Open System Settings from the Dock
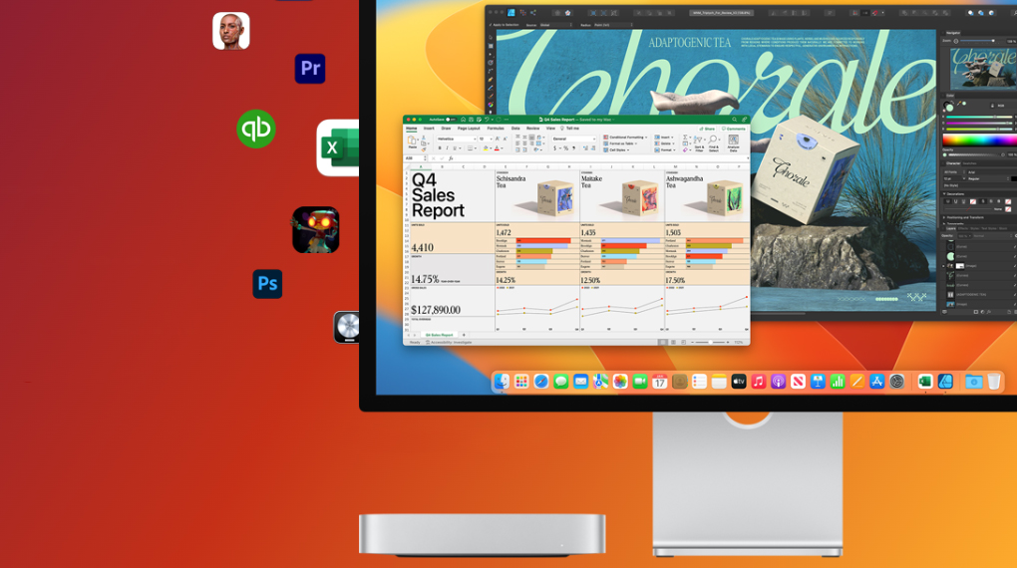Screen dimensions: 1017x568 point(897,382)
